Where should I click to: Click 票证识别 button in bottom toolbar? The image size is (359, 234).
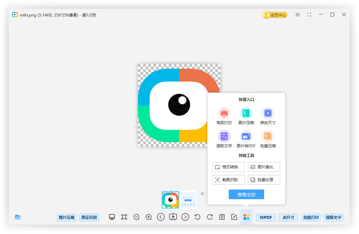click(89, 218)
